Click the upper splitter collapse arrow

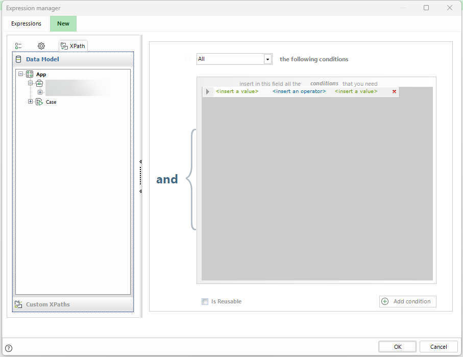point(140,162)
